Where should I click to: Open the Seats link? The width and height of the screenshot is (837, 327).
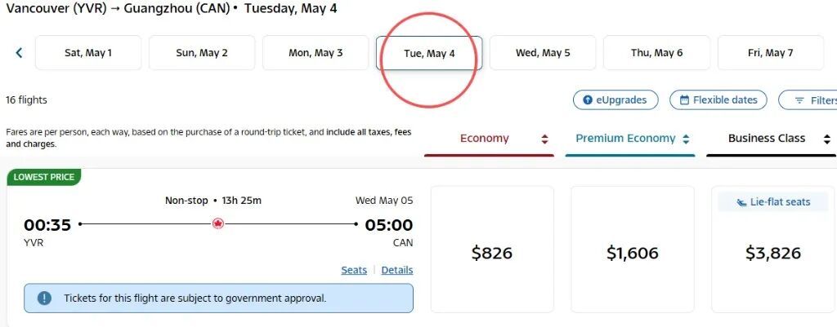[354, 270]
